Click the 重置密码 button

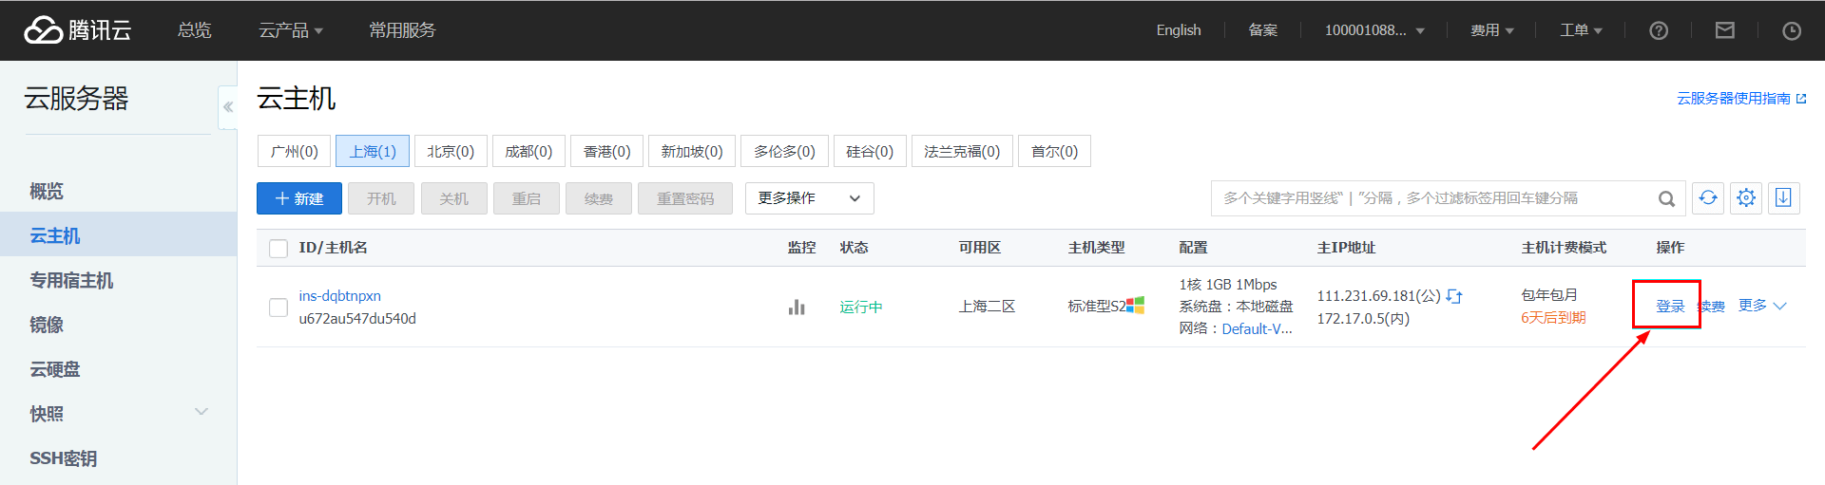tap(684, 198)
